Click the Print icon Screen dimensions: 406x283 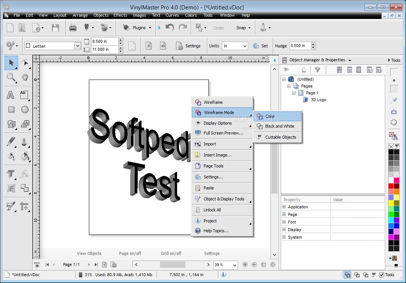(x=73, y=28)
